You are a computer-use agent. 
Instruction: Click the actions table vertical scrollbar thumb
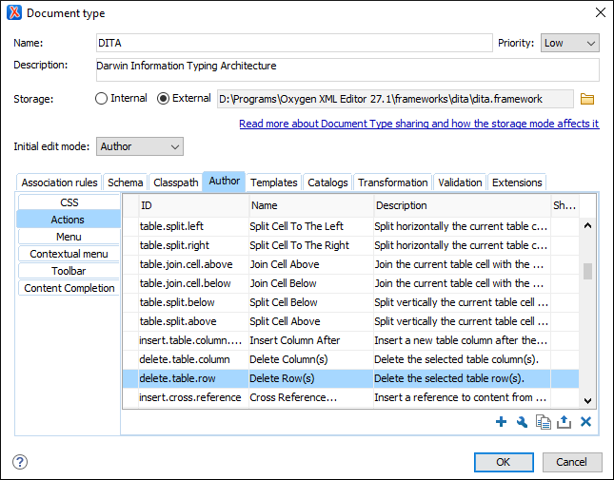point(587,272)
